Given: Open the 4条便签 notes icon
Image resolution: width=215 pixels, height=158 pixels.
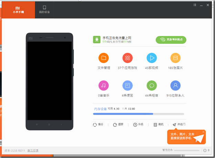Looking at the screenshot, I should pyautogui.click(x=127, y=85).
